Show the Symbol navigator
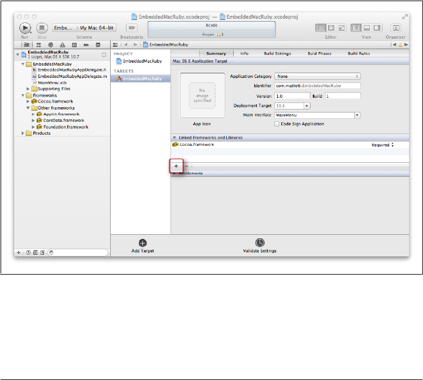 (x=39, y=44)
